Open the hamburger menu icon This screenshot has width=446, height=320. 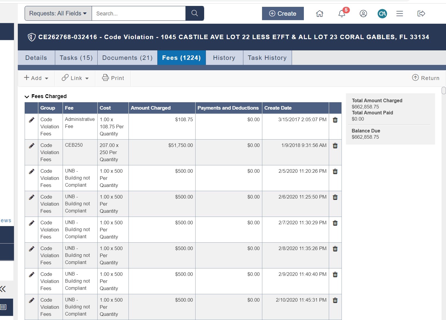pyautogui.click(x=400, y=14)
